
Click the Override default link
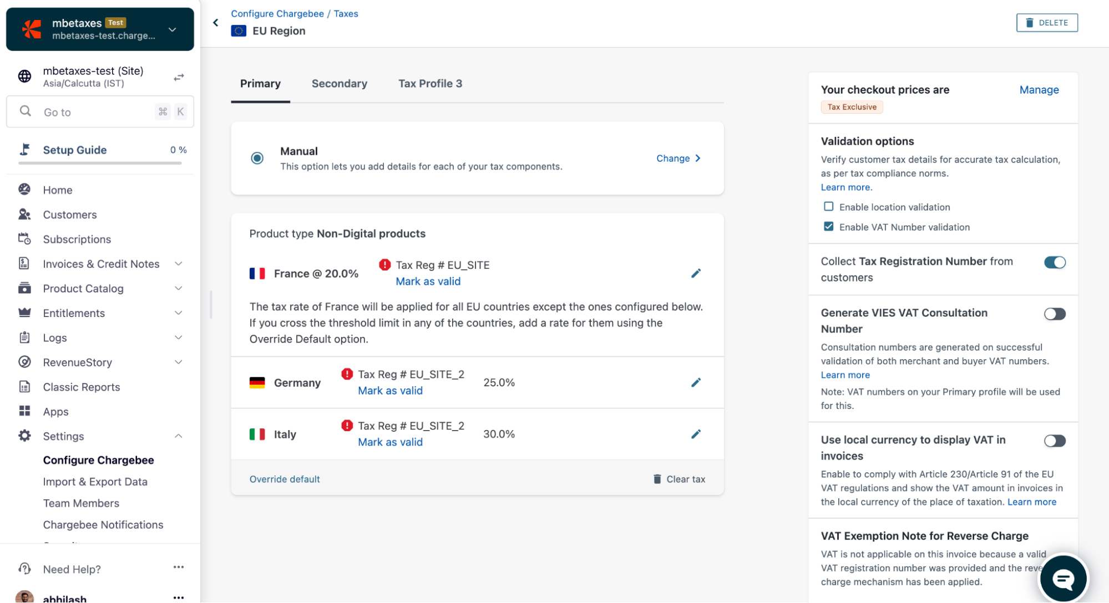pos(285,479)
